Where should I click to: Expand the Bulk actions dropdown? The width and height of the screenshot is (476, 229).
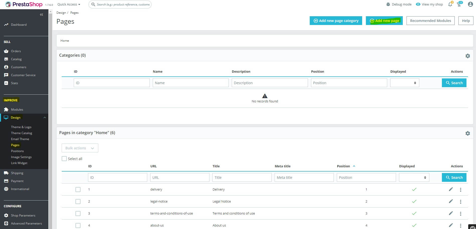tap(80, 148)
